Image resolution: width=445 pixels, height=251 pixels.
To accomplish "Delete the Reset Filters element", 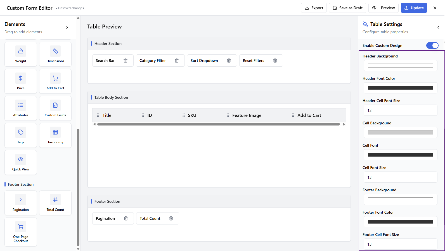I will click(275, 61).
